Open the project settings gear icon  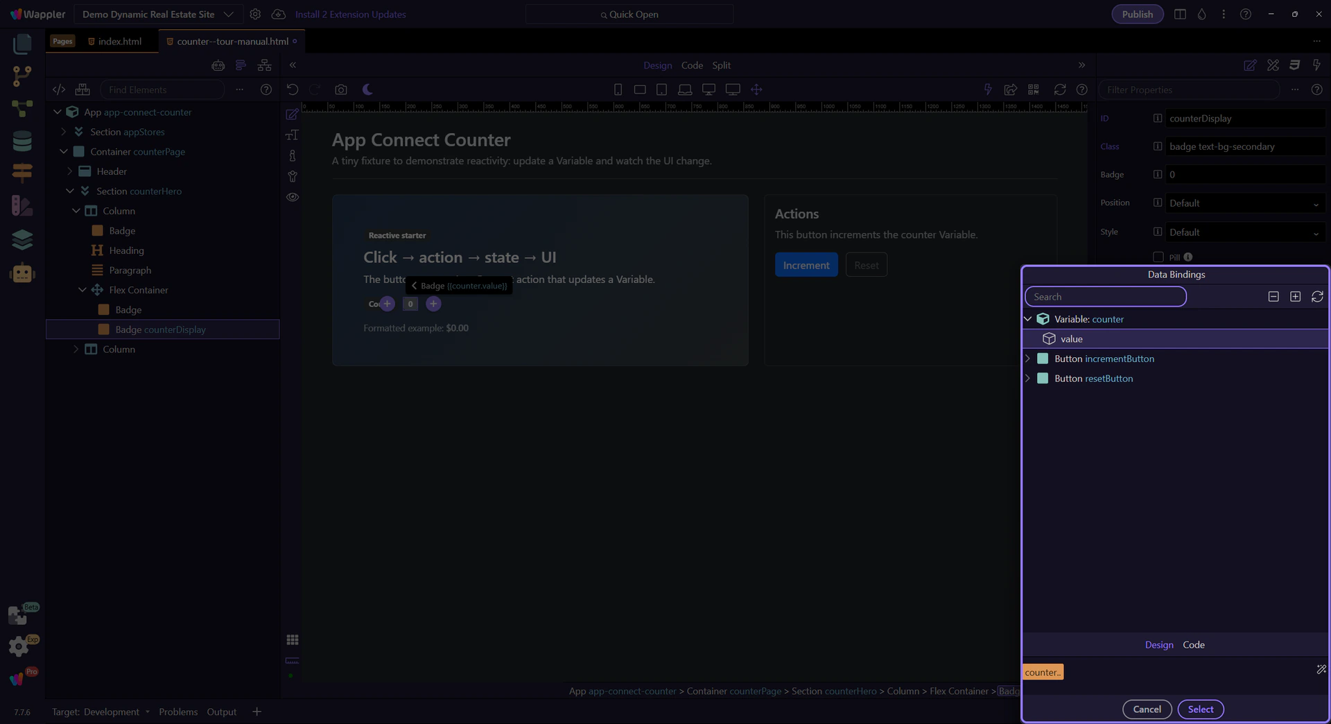255,14
